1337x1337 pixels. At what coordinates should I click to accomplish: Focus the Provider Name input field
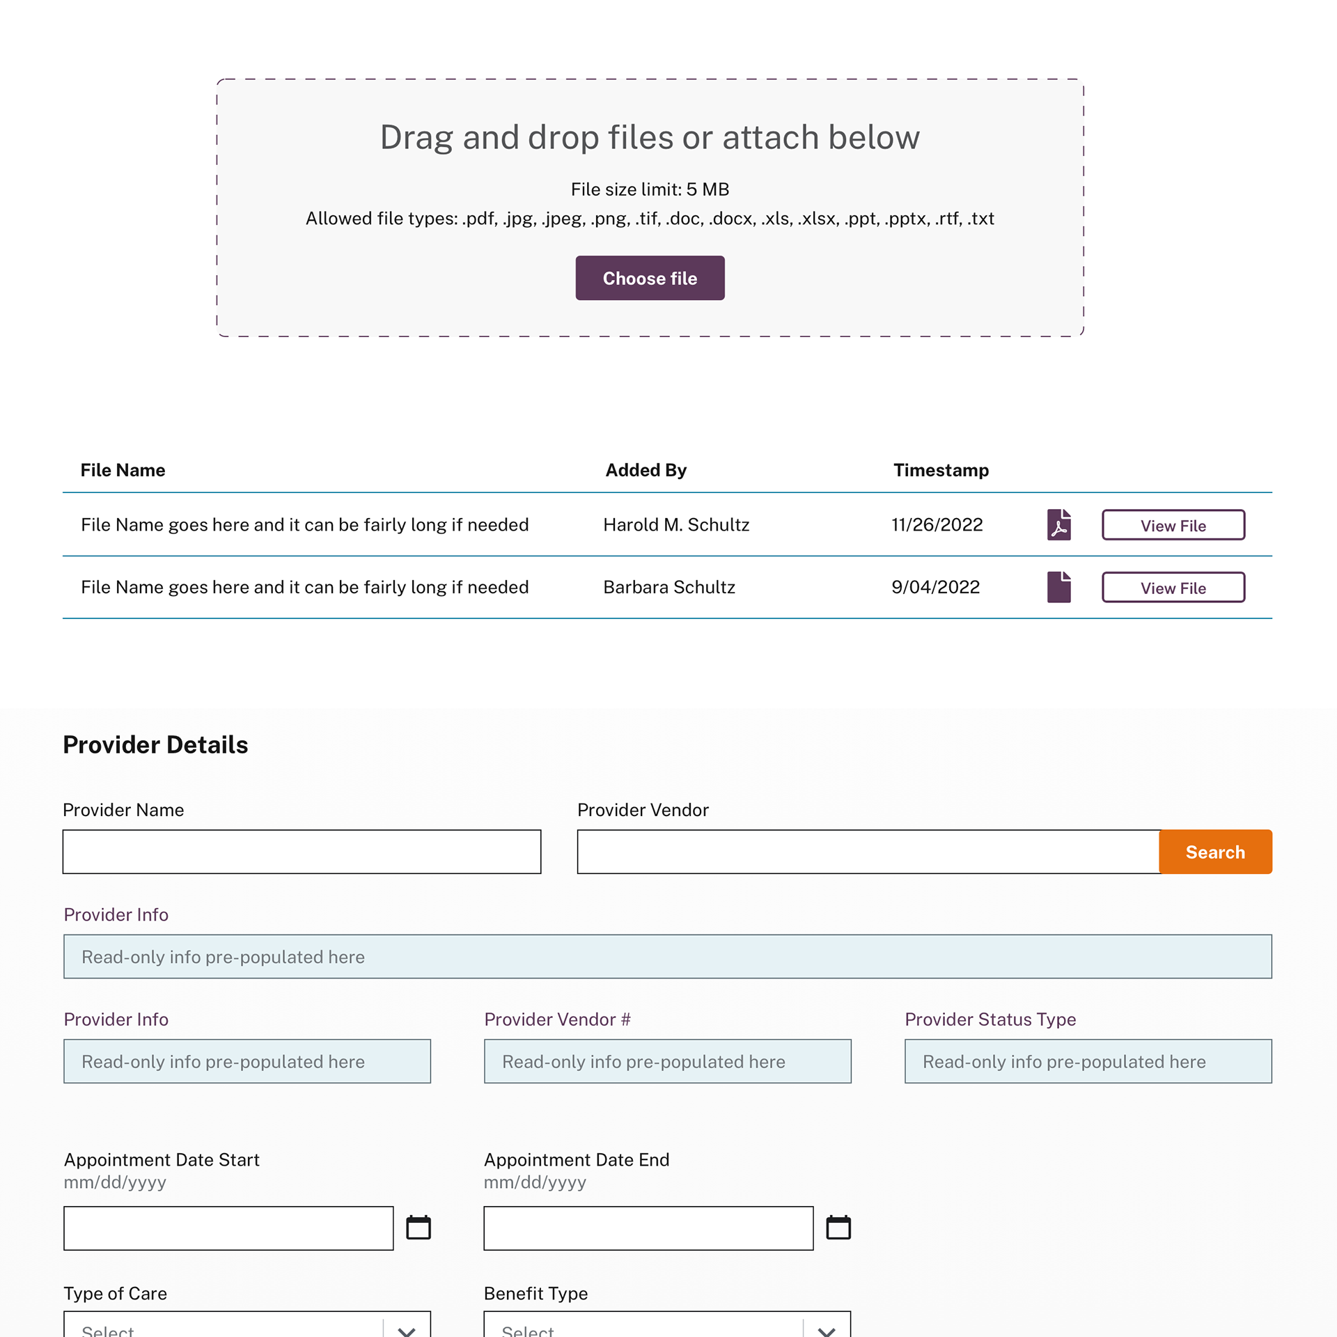click(x=302, y=852)
